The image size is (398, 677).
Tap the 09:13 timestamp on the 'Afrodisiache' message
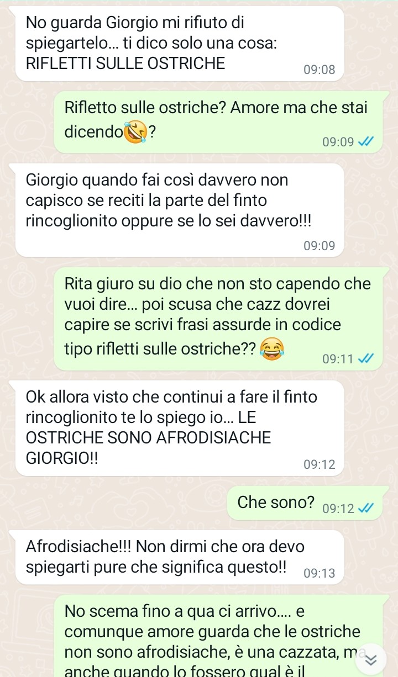coord(320,573)
